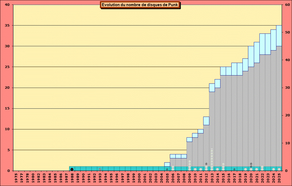Click the small disc icon at 1993
The width and height of the screenshot is (292, 186).
click(x=100, y=169)
